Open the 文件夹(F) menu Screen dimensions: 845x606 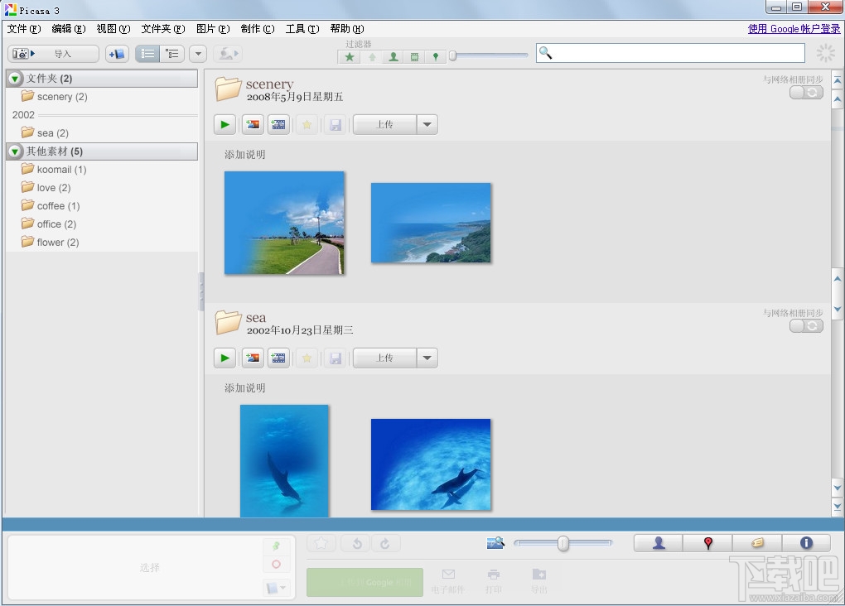click(x=162, y=29)
